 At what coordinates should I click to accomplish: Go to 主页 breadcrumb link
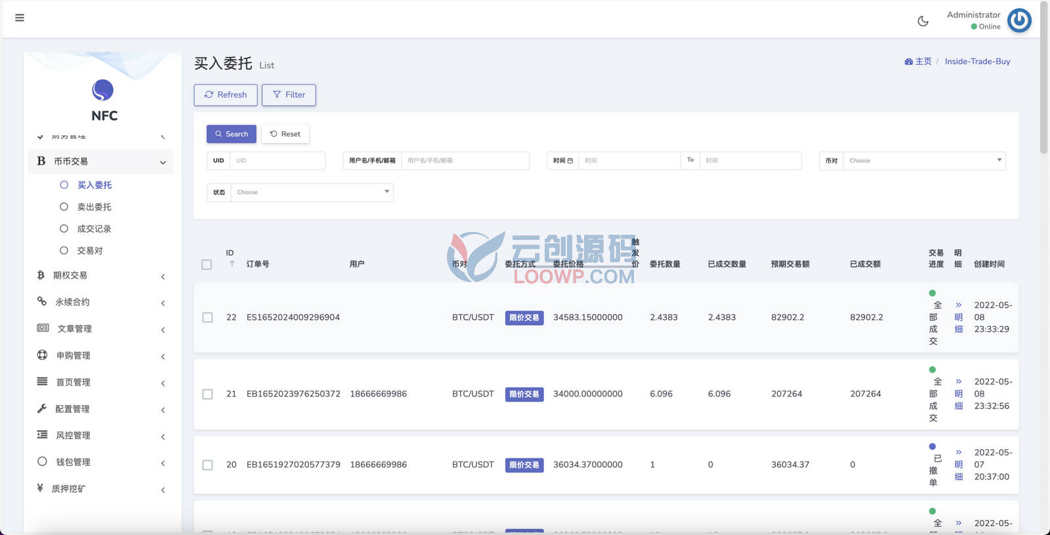(923, 62)
